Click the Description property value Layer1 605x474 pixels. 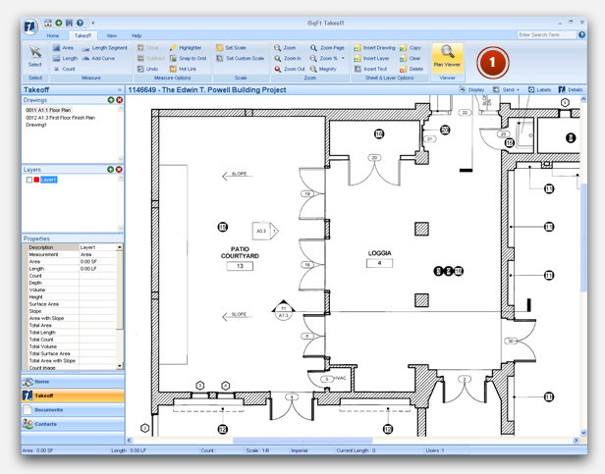tap(97, 247)
